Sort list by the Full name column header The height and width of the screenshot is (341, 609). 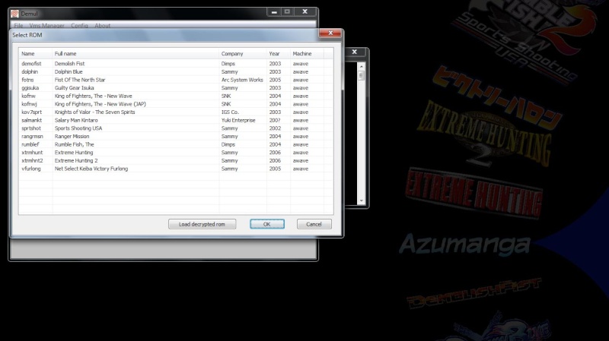136,53
